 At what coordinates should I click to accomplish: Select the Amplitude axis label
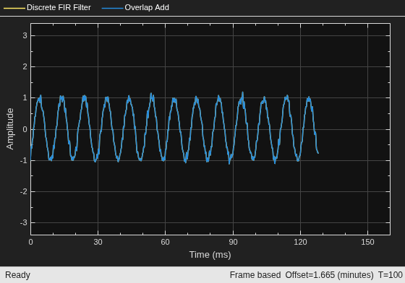tap(10, 129)
